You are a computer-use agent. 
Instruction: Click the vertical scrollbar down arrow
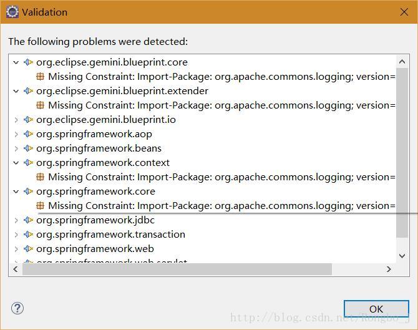click(x=402, y=255)
